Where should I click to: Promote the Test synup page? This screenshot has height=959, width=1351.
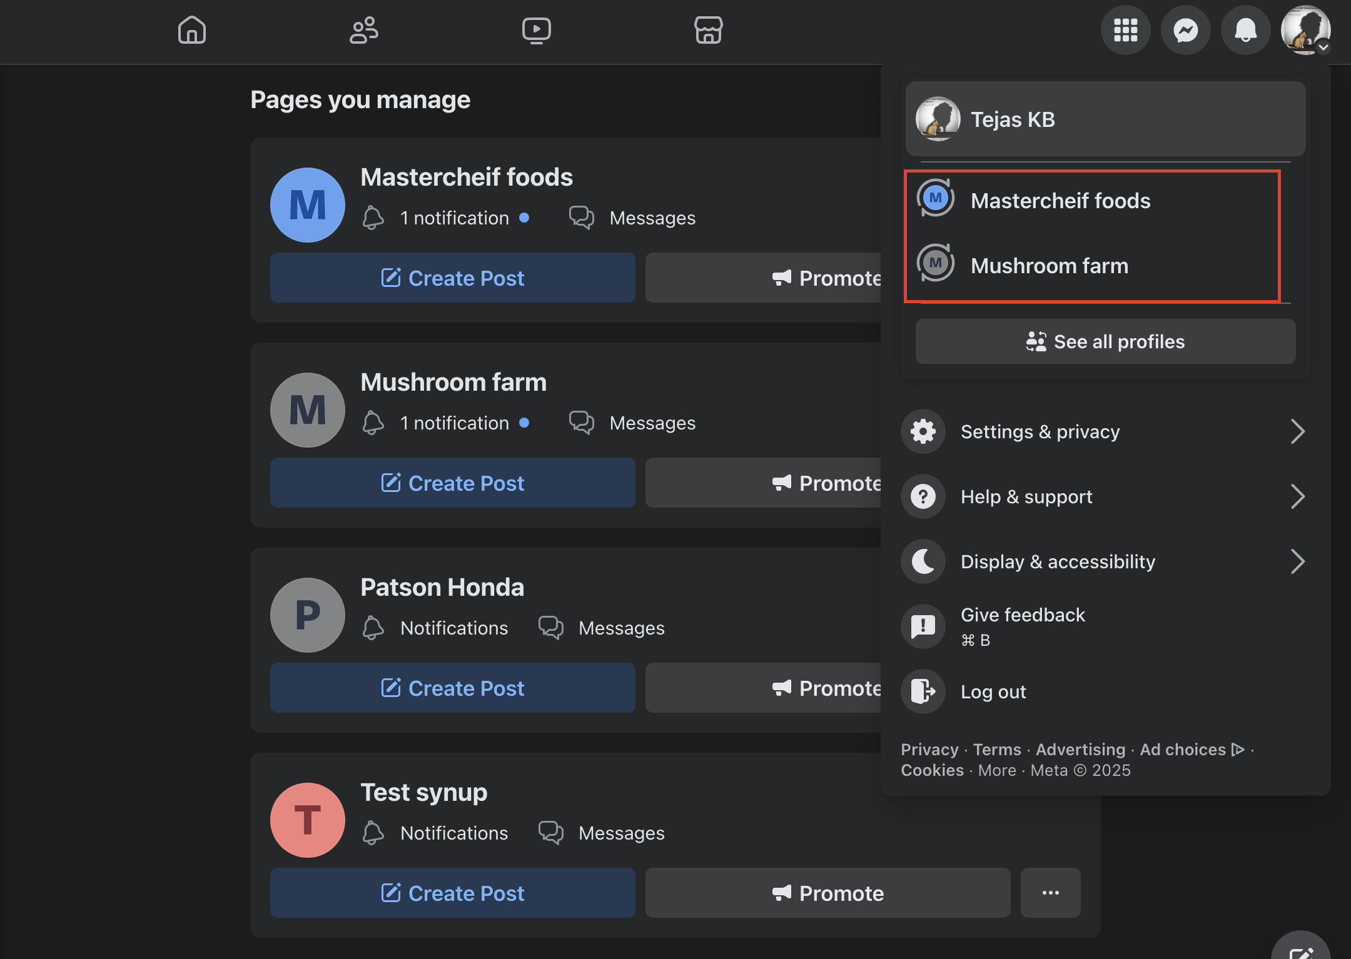[828, 893]
